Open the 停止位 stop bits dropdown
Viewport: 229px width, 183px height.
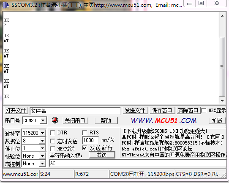tap(43, 148)
